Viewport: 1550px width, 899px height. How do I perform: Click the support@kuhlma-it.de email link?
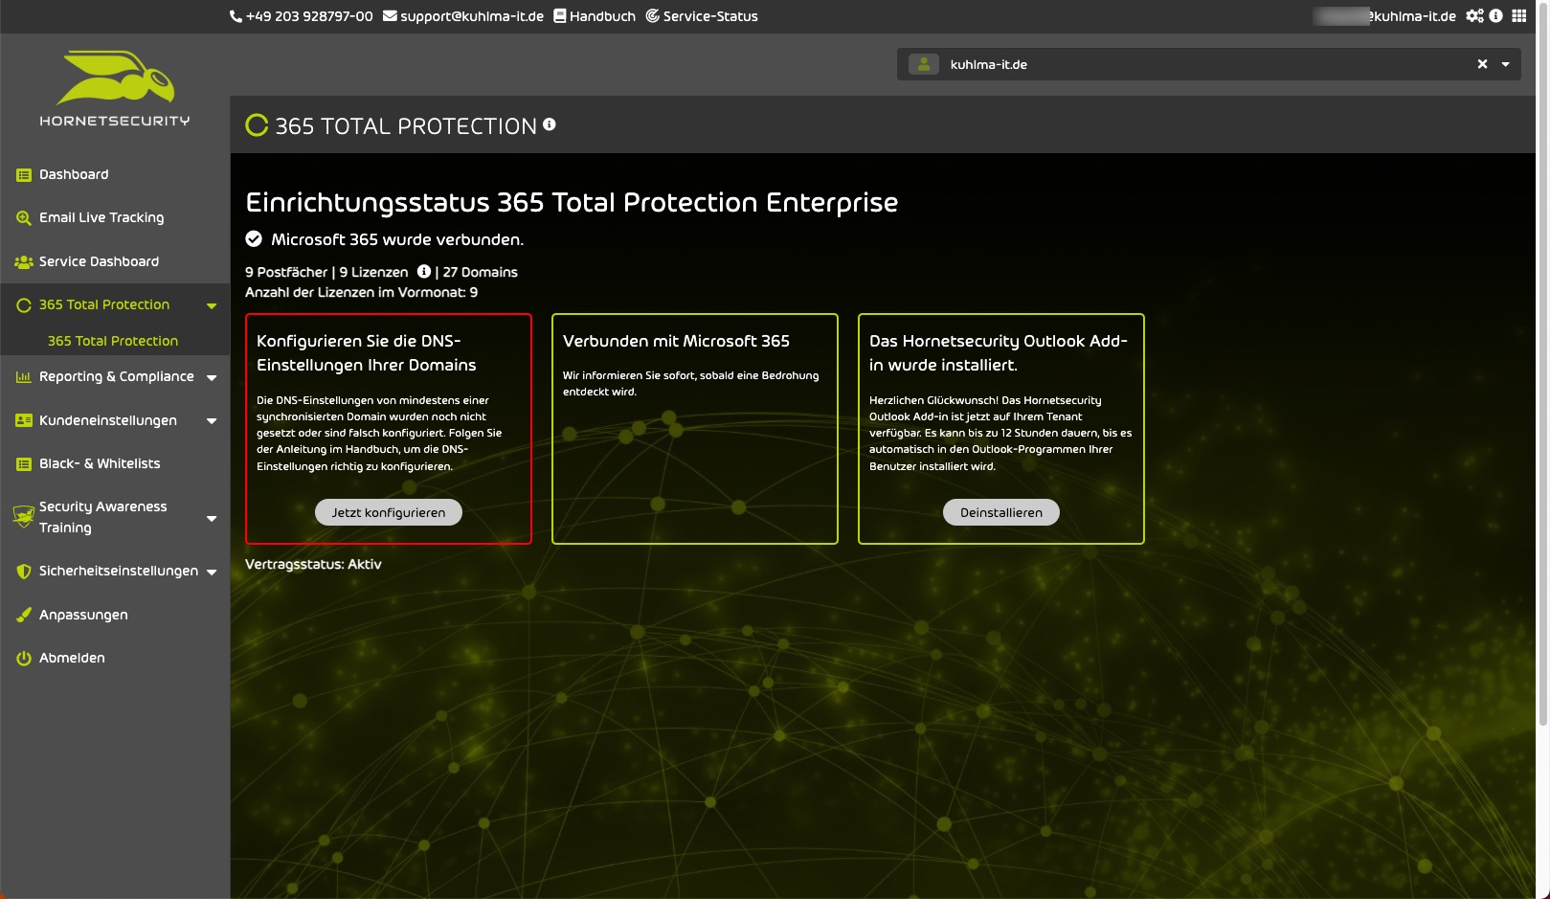[472, 16]
